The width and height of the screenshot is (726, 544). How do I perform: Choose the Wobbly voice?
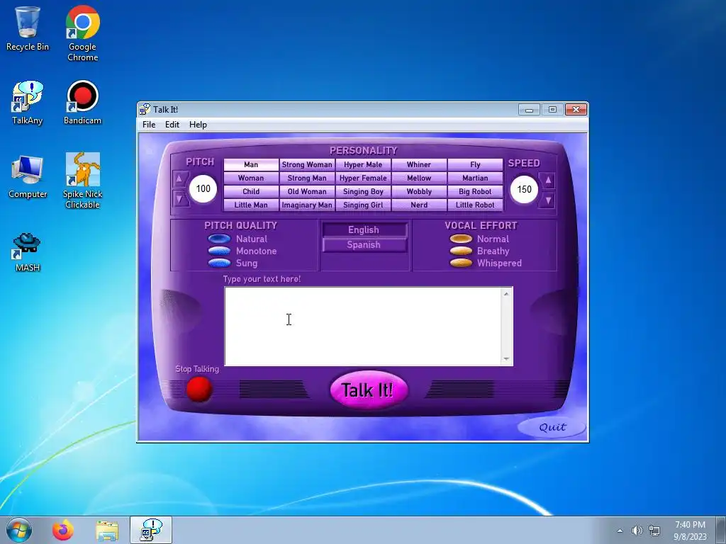tap(419, 191)
